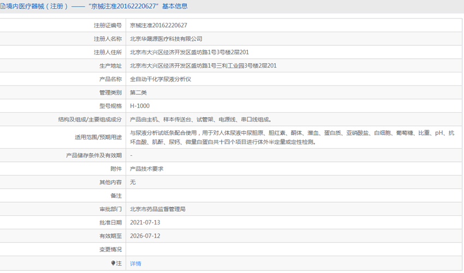
Task: Select approval date 2021-07-13
Action: (145, 222)
